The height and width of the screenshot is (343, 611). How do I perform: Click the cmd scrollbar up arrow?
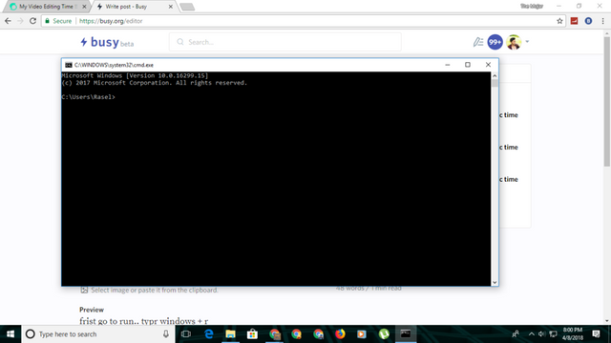click(x=495, y=76)
